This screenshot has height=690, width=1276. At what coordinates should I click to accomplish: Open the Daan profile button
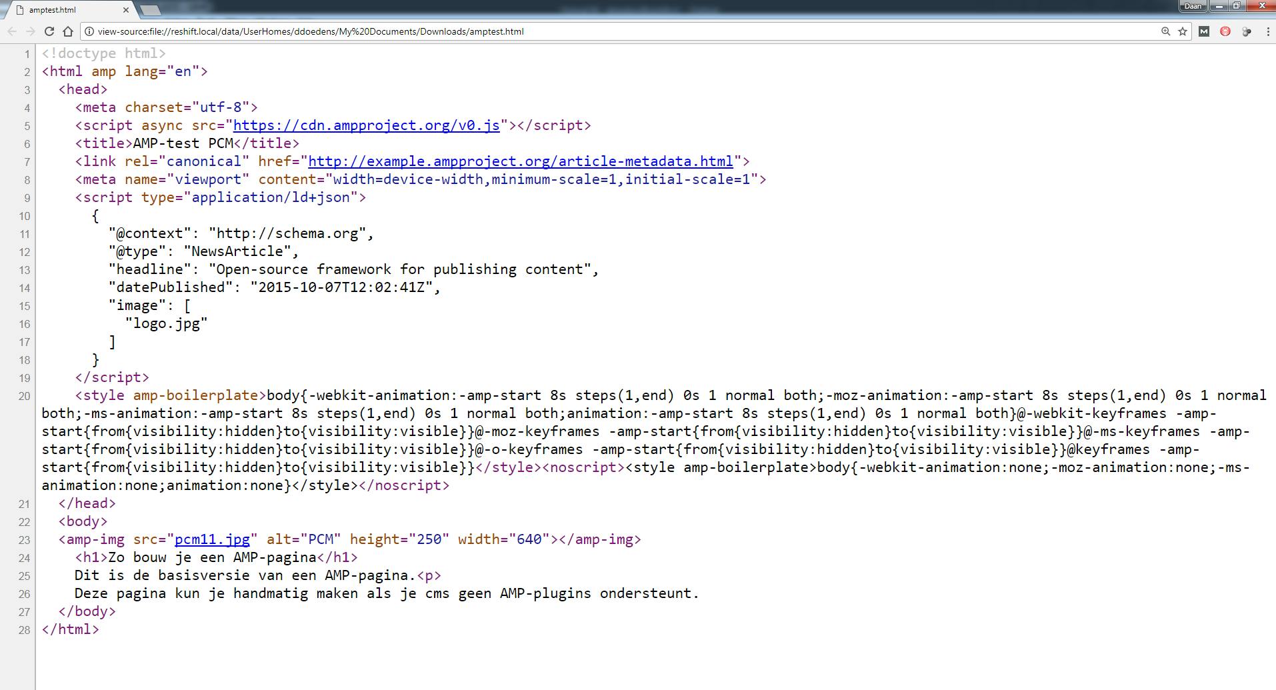point(1193,6)
